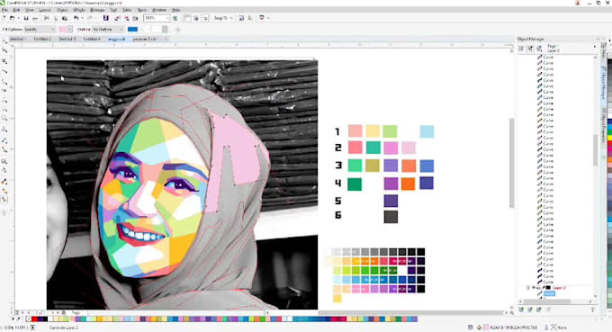
Task: Click the teal swatch in row 2
Action: (373, 148)
